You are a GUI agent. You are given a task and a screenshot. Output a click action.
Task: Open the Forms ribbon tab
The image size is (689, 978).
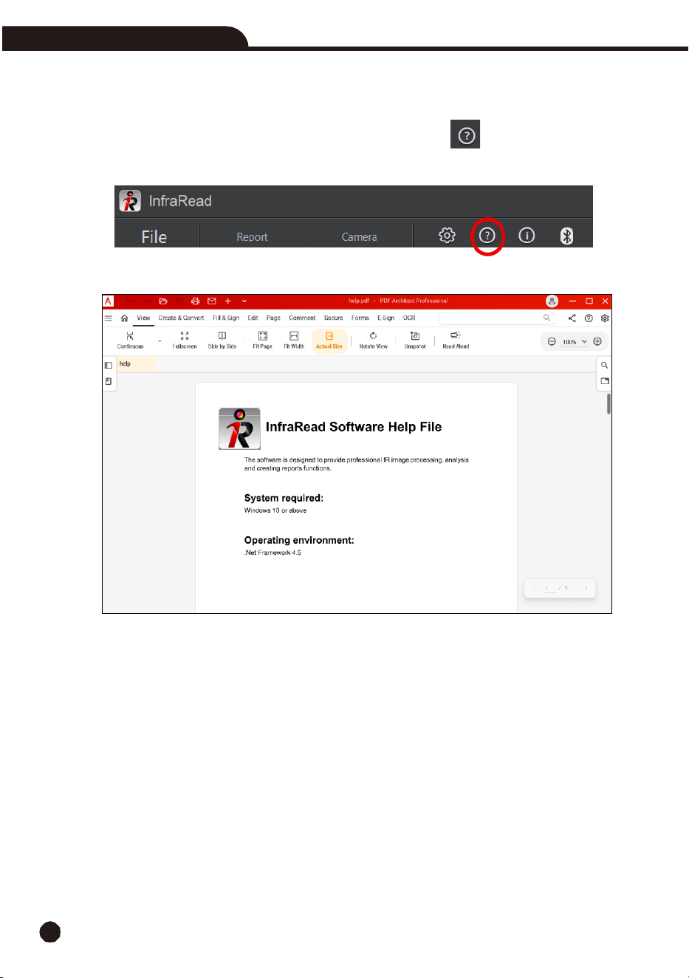click(360, 318)
